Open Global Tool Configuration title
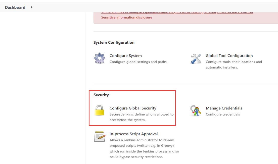Image resolution: width=278 pixels, height=164 pixels. tap(229, 55)
